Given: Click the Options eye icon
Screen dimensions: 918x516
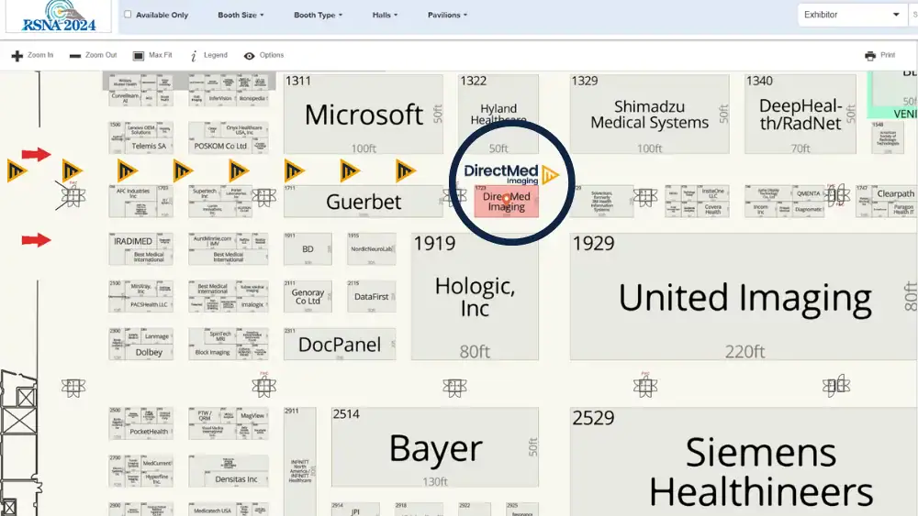Looking at the screenshot, I should 250,56.
